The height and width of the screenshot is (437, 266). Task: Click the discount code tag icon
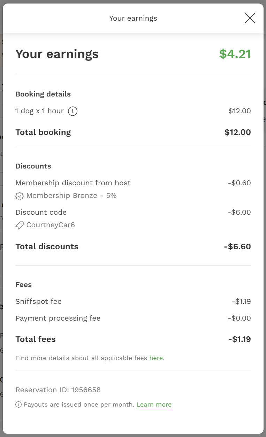pos(20,225)
